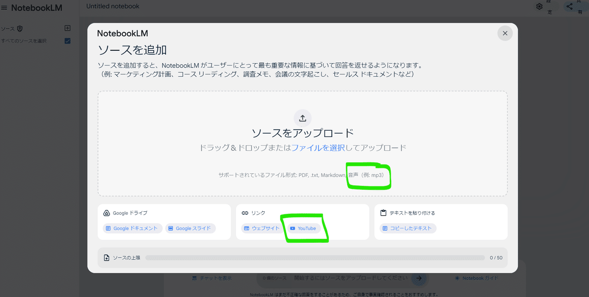Click the Untitled notebook title field
This screenshot has width=589, height=297.
pos(112,6)
